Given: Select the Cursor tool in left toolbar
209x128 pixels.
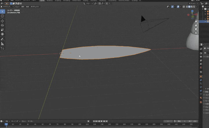Looking at the screenshot, I should click(3, 16).
